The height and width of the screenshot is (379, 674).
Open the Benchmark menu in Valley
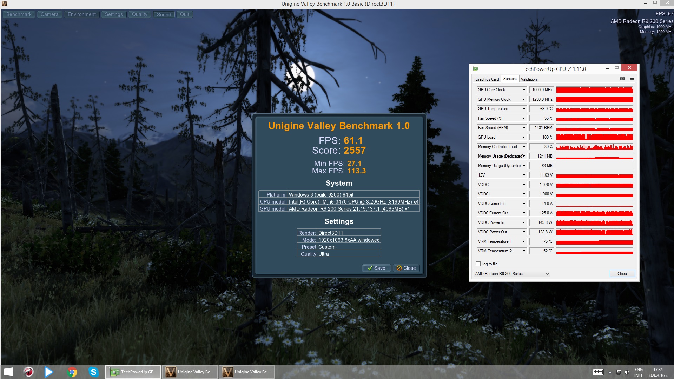point(19,14)
